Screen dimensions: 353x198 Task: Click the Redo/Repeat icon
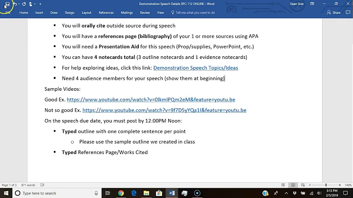coord(24,4)
